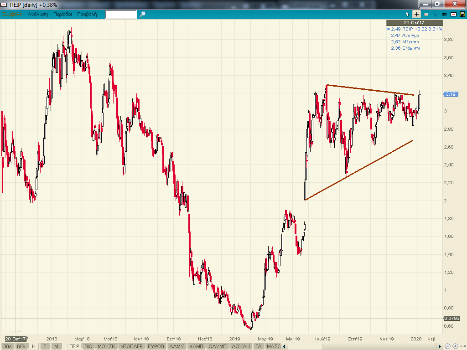Zoom out with the minus button
The width and height of the screenshot is (467, 350).
pos(448,346)
